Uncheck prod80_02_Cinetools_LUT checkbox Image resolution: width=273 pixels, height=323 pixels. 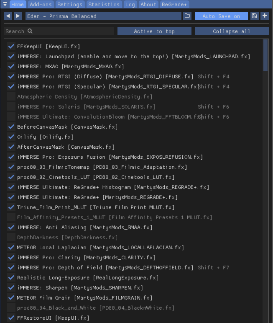[x=11, y=177]
